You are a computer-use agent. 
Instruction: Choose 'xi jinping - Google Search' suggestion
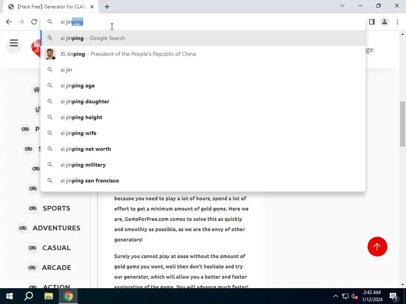203,38
